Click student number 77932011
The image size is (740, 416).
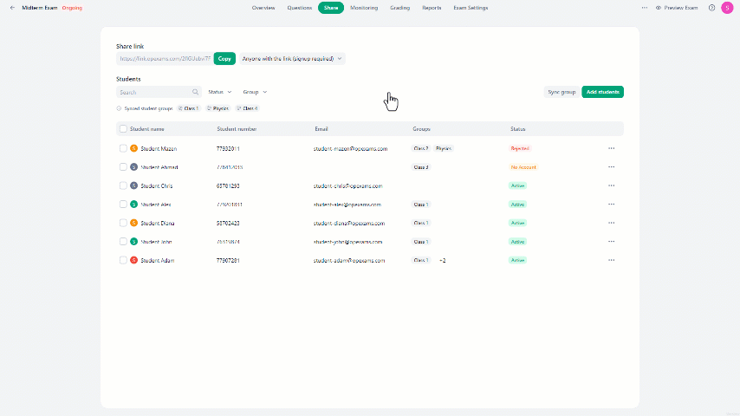click(x=228, y=149)
